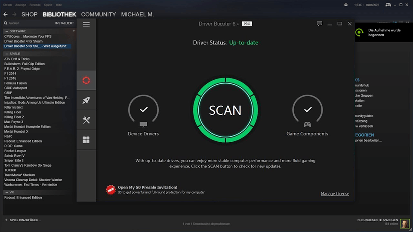Open the MICHAEL M. profile tab
This screenshot has width=413, height=232.
coord(138,15)
